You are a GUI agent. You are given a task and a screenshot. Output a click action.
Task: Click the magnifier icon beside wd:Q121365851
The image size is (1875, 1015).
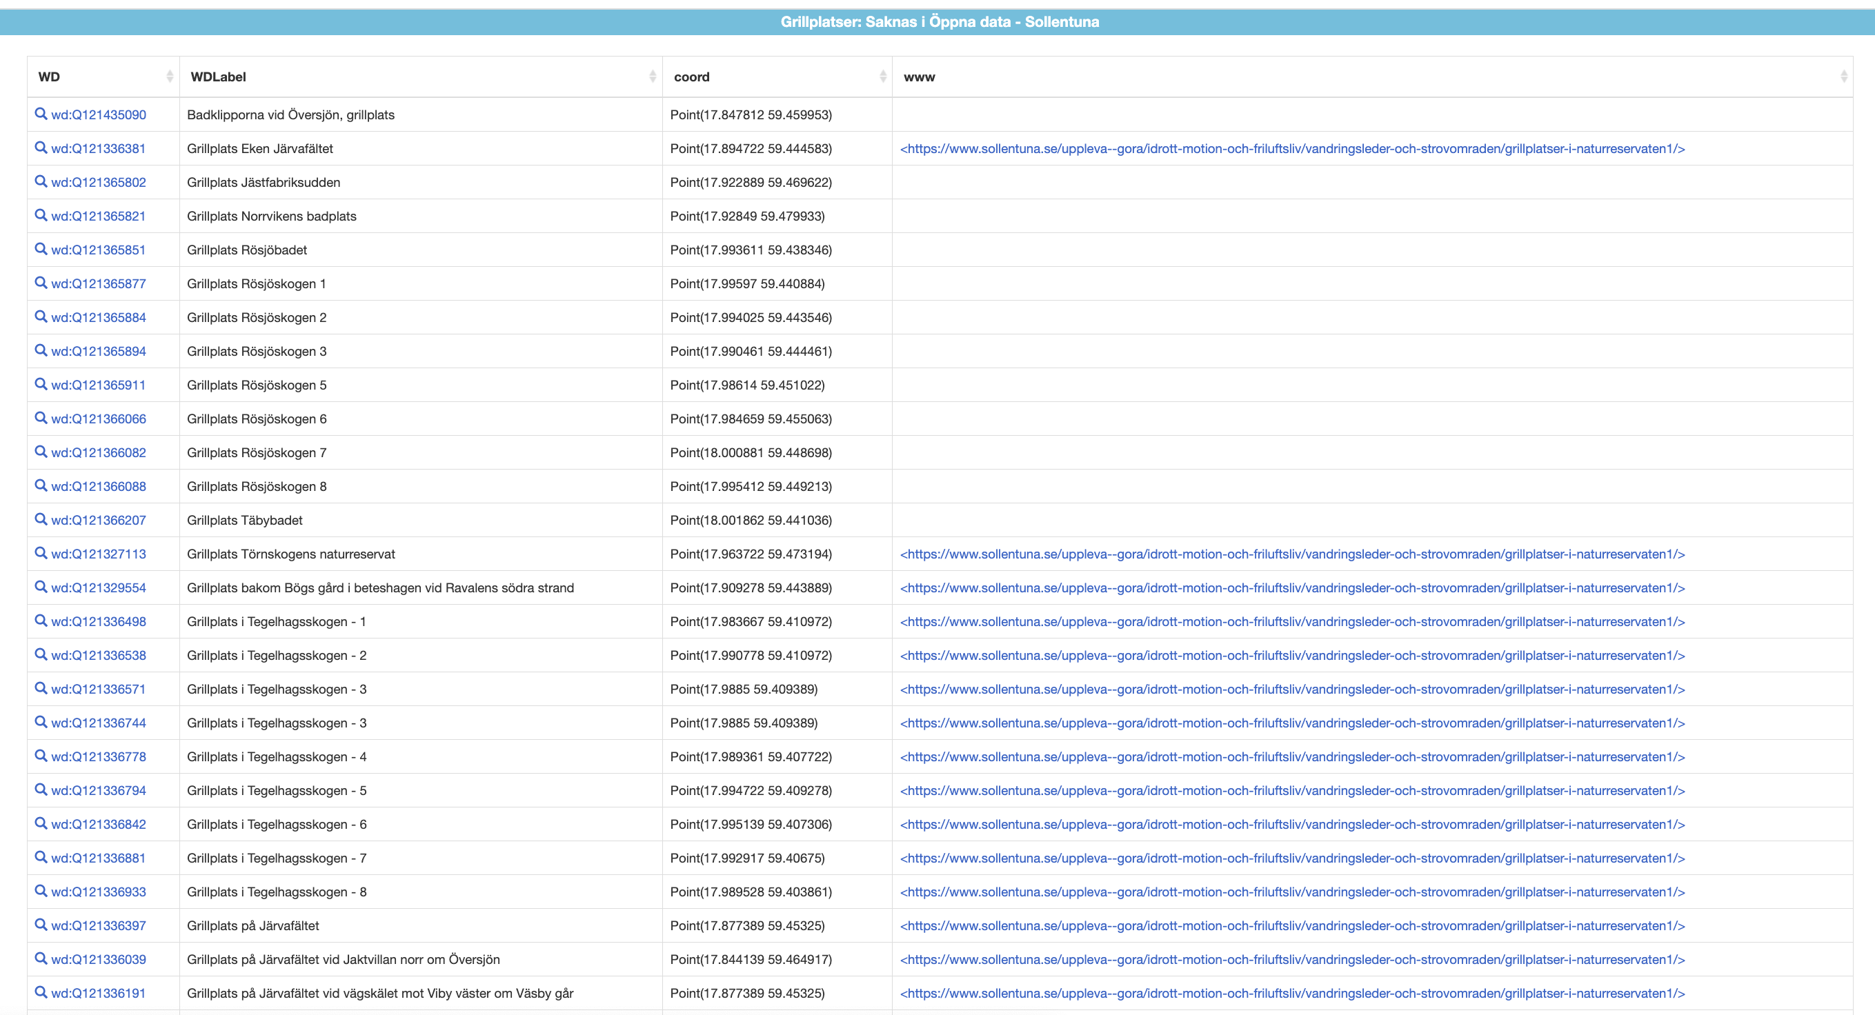point(41,250)
